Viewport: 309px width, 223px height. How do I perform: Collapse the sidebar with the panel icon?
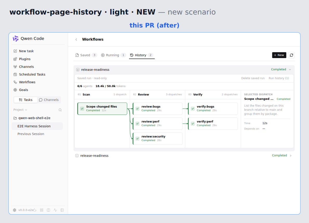[x=62, y=210]
